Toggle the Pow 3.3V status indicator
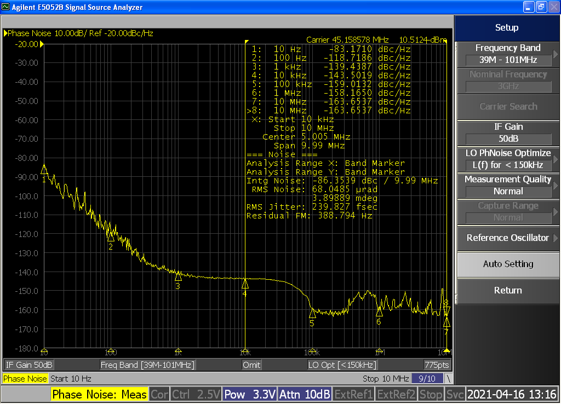This screenshot has height=404, width=561. click(249, 394)
